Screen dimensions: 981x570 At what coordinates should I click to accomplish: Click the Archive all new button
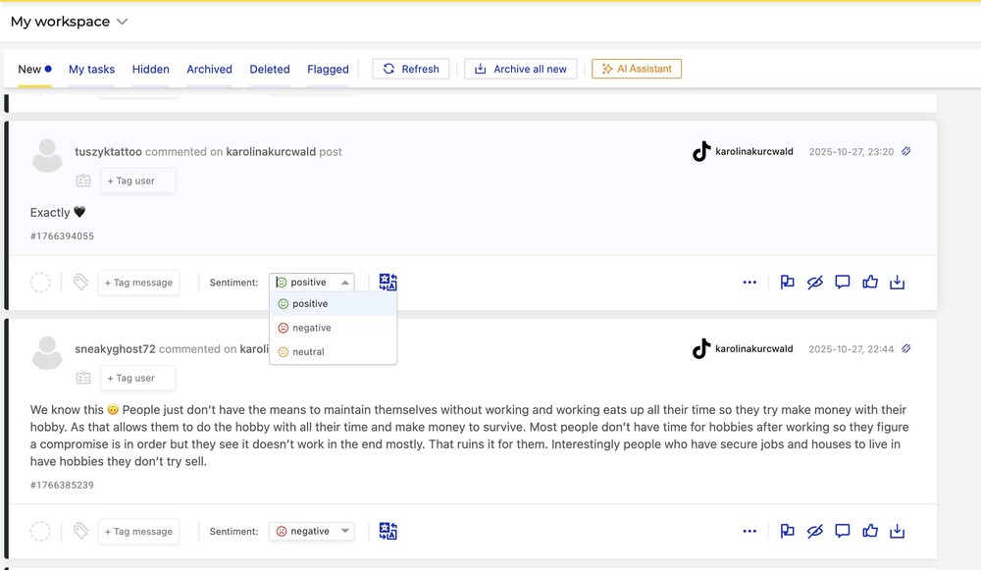(520, 69)
